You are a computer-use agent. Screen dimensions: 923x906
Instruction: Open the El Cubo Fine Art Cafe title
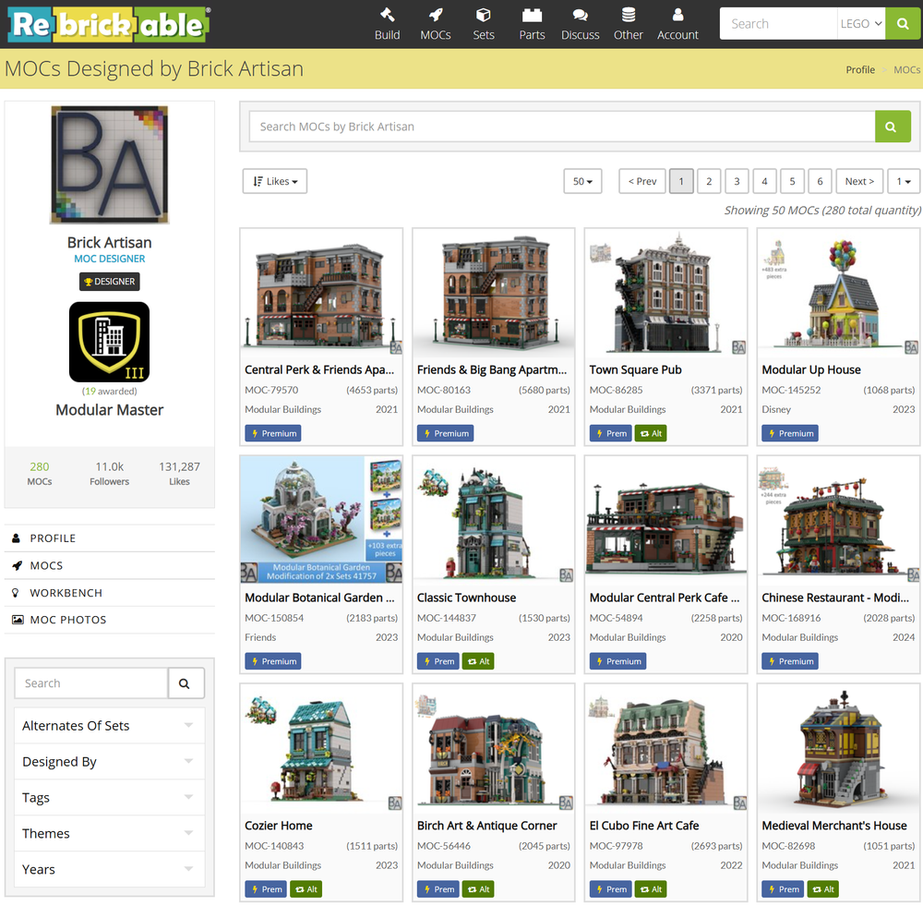pyautogui.click(x=644, y=826)
